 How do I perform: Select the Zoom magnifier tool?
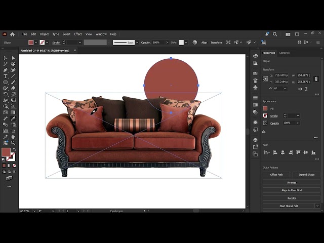click(x=13, y=143)
